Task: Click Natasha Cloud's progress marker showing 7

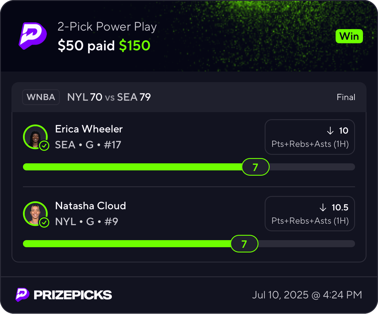Action: pyautogui.click(x=244, y=244)
